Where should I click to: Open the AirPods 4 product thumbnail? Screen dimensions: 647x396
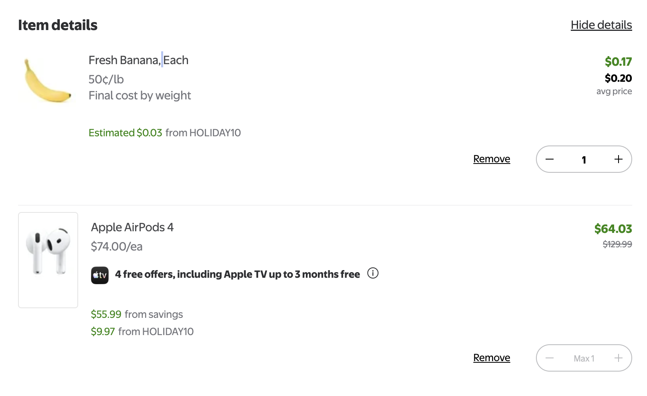tap(48, 260)
